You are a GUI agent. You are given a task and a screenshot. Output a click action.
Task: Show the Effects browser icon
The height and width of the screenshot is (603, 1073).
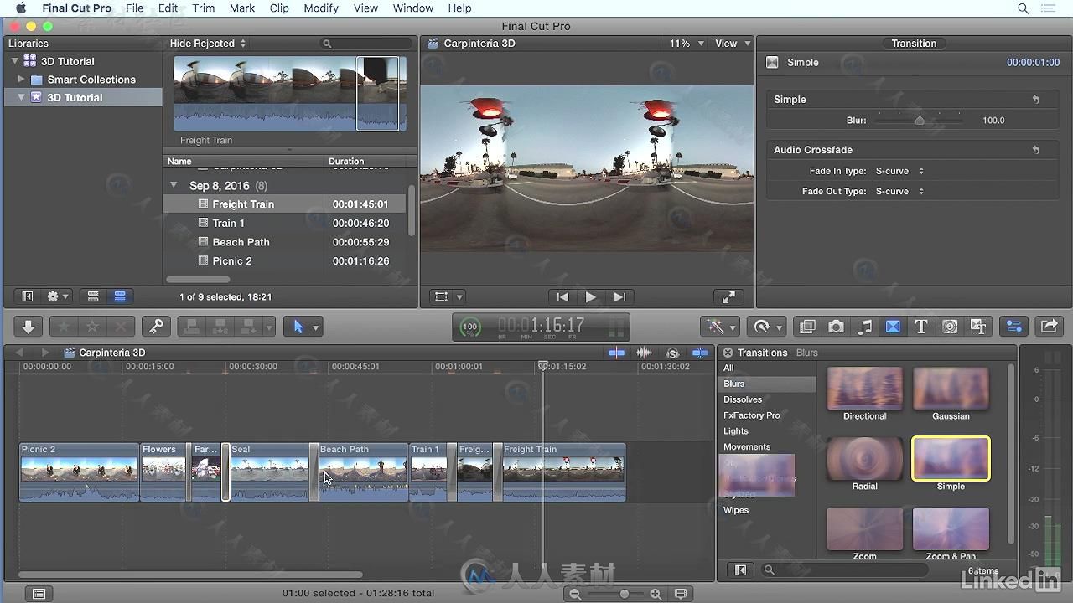[x=807, y=327]
